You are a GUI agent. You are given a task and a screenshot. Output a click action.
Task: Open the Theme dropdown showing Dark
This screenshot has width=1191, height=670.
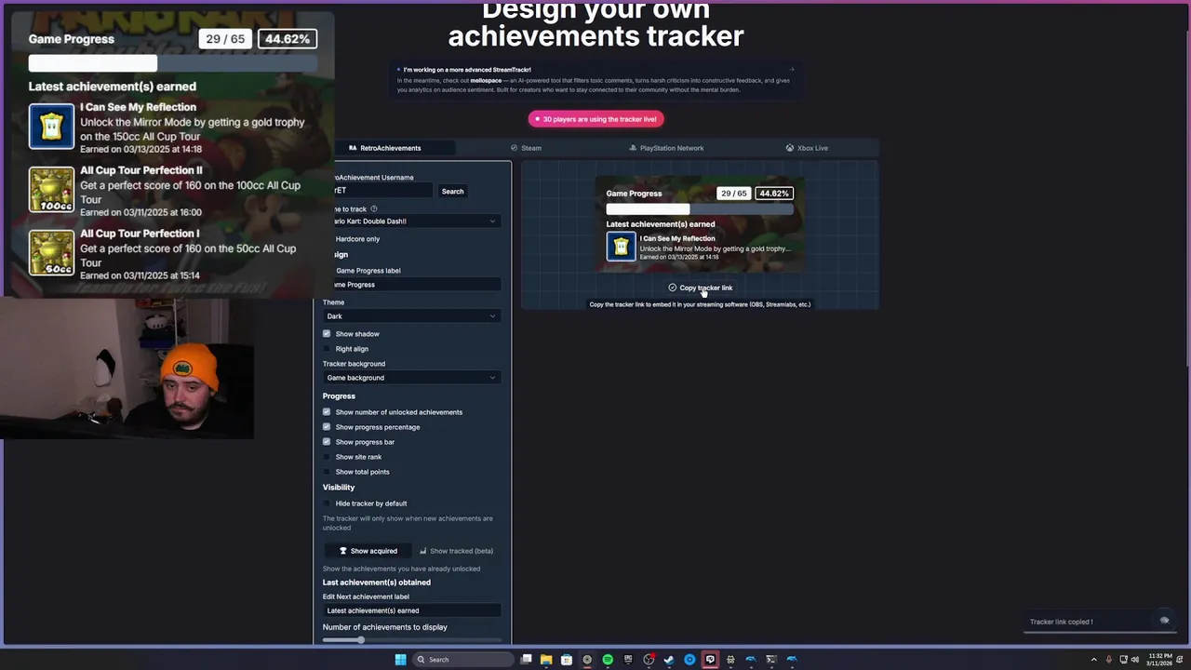(411, 316)
